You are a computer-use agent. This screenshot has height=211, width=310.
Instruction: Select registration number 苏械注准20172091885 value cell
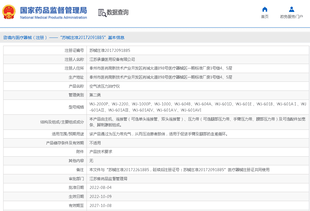pos(110,50)
